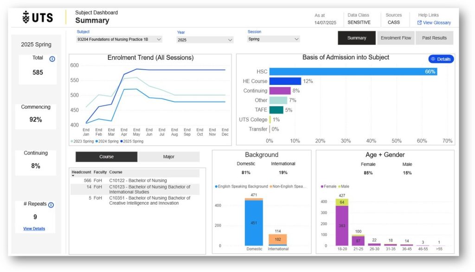Image resolution: width=475 pixels, height=272 pixels.
Task: Click the info icon beside # Repeats
Action: coord(51,205)
